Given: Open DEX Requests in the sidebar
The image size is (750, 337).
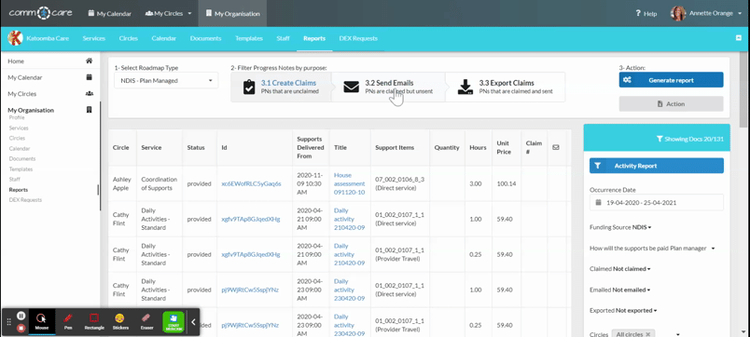Looking at the screenshot, I should (25, 200).
